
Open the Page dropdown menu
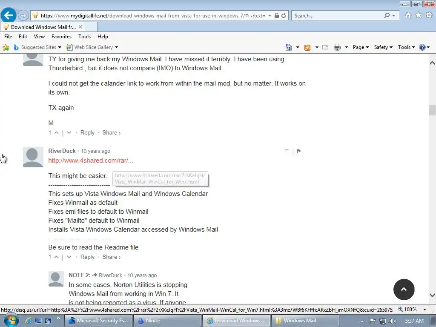(x=361, y=47)
